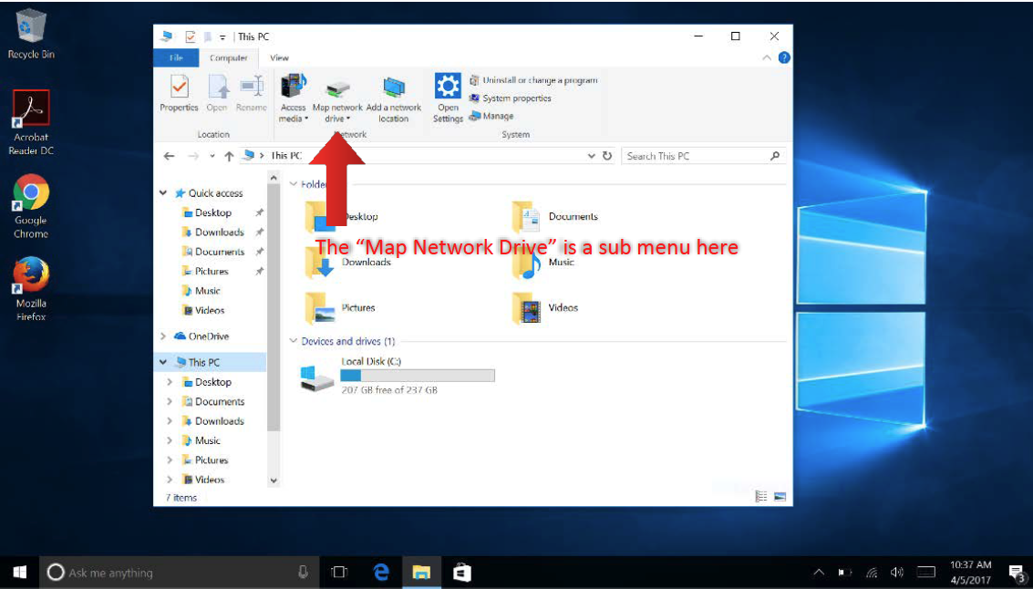Open the File tab
Screen dimensions: 1033x589
tap(176, 58)
